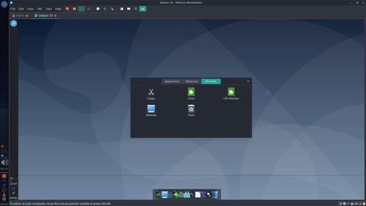Click the host volume speaker icon
The width and height of the screenshot is (366, 206).
click(x=4, y=163)
